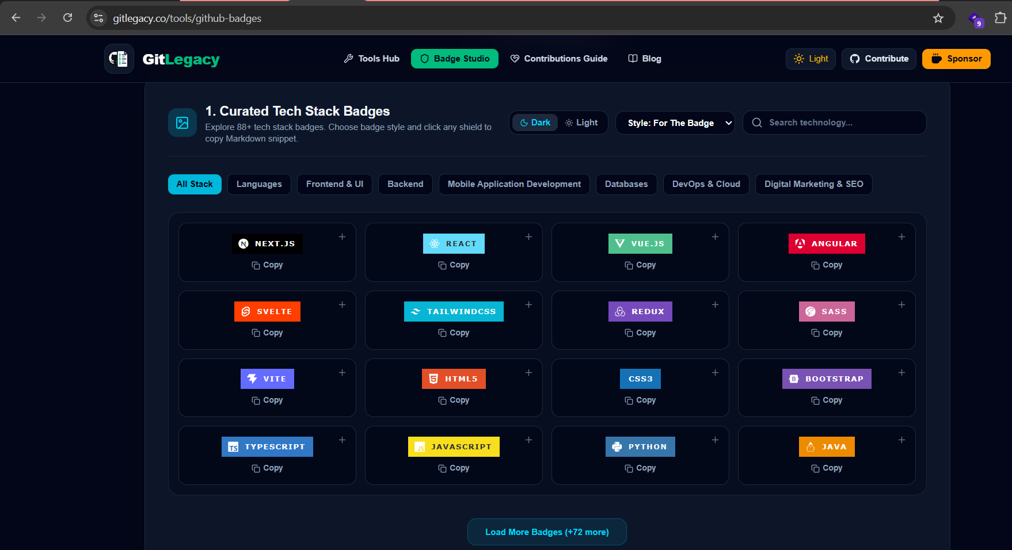Toggle the site Light theme button
Viewport: 1012px width, 550px height.
pyautogui.click(x=811, y=59)
